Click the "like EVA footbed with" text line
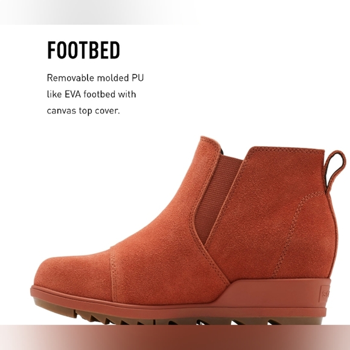 coord(91,94)
